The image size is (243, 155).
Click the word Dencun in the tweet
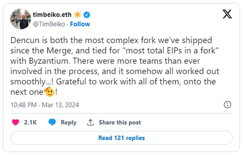coord(24,40)
